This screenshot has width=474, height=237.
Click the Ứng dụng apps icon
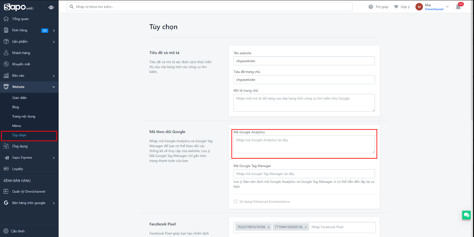6,146
